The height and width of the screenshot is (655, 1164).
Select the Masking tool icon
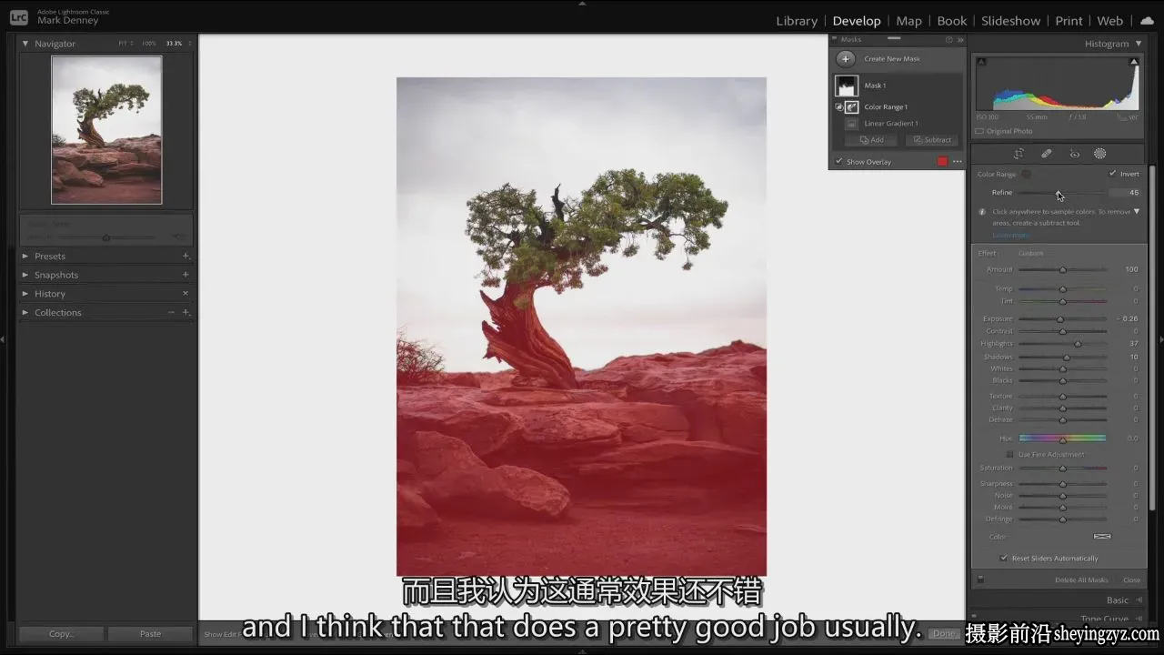pos(1099,154)
